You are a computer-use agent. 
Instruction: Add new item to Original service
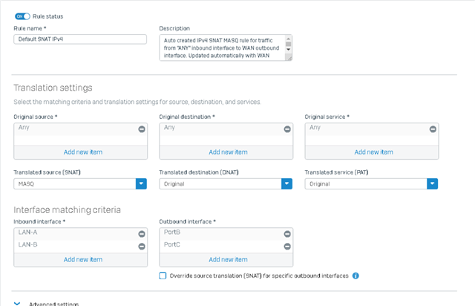[373, 152]
